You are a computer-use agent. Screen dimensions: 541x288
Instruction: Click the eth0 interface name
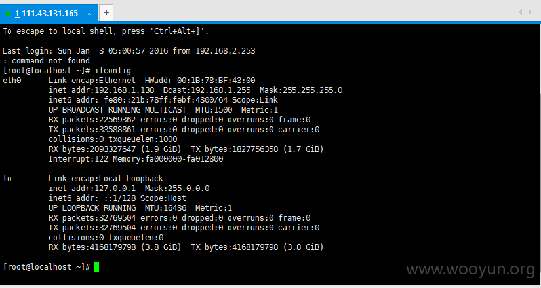point(12,81)
